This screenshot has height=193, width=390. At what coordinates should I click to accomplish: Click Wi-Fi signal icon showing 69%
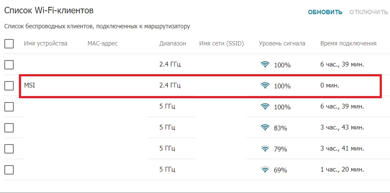pos(265,169)
